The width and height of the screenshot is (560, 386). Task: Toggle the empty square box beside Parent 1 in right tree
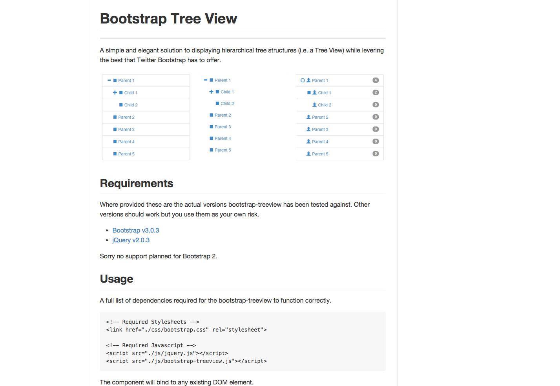click(303, 80)
